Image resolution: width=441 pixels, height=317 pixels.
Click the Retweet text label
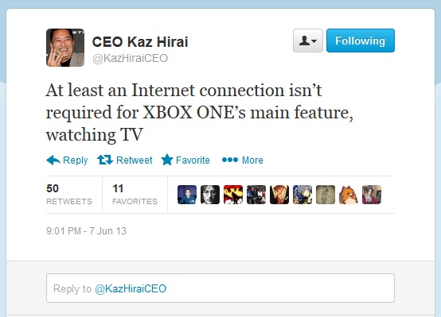coord(135,160)
